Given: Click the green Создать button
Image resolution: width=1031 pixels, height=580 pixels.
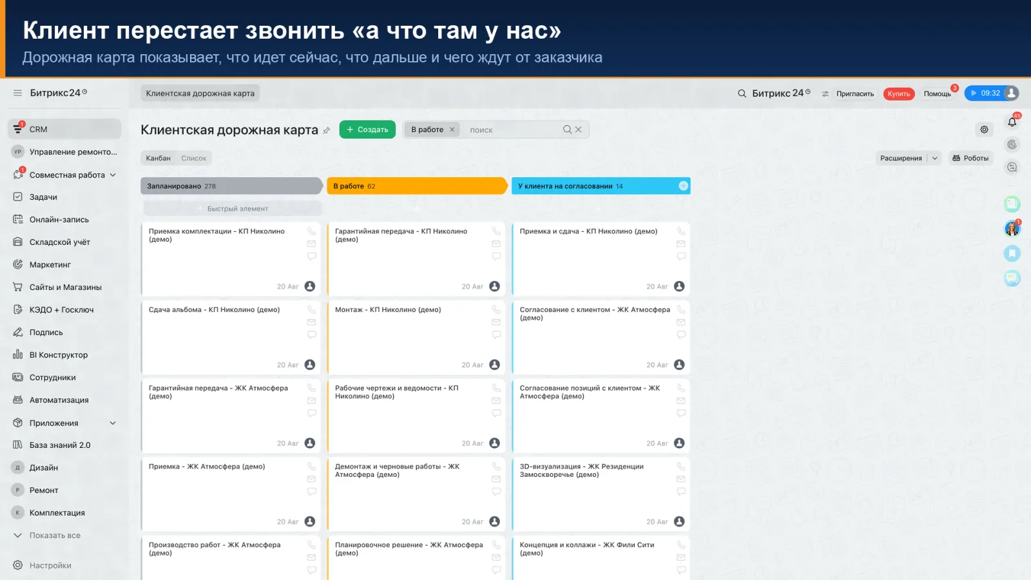Looking at the screenshot, I should click(x=367, y=130).
